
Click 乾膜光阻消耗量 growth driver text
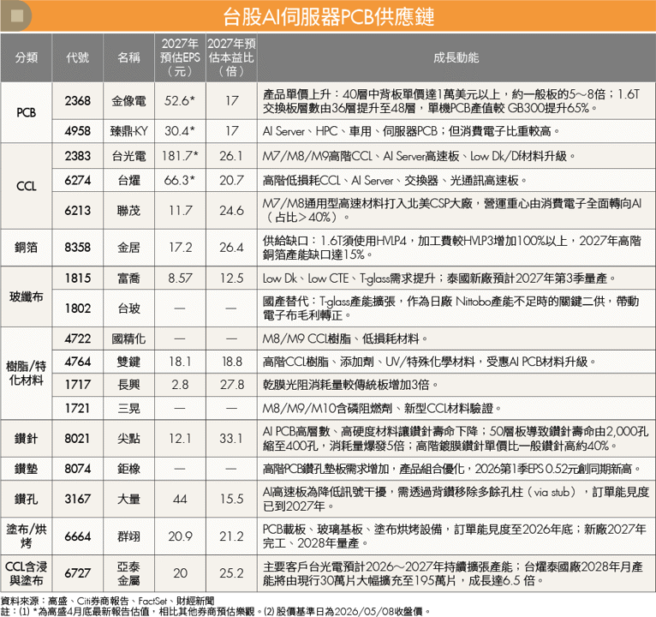pyautogui.click(x=350, y=385)
